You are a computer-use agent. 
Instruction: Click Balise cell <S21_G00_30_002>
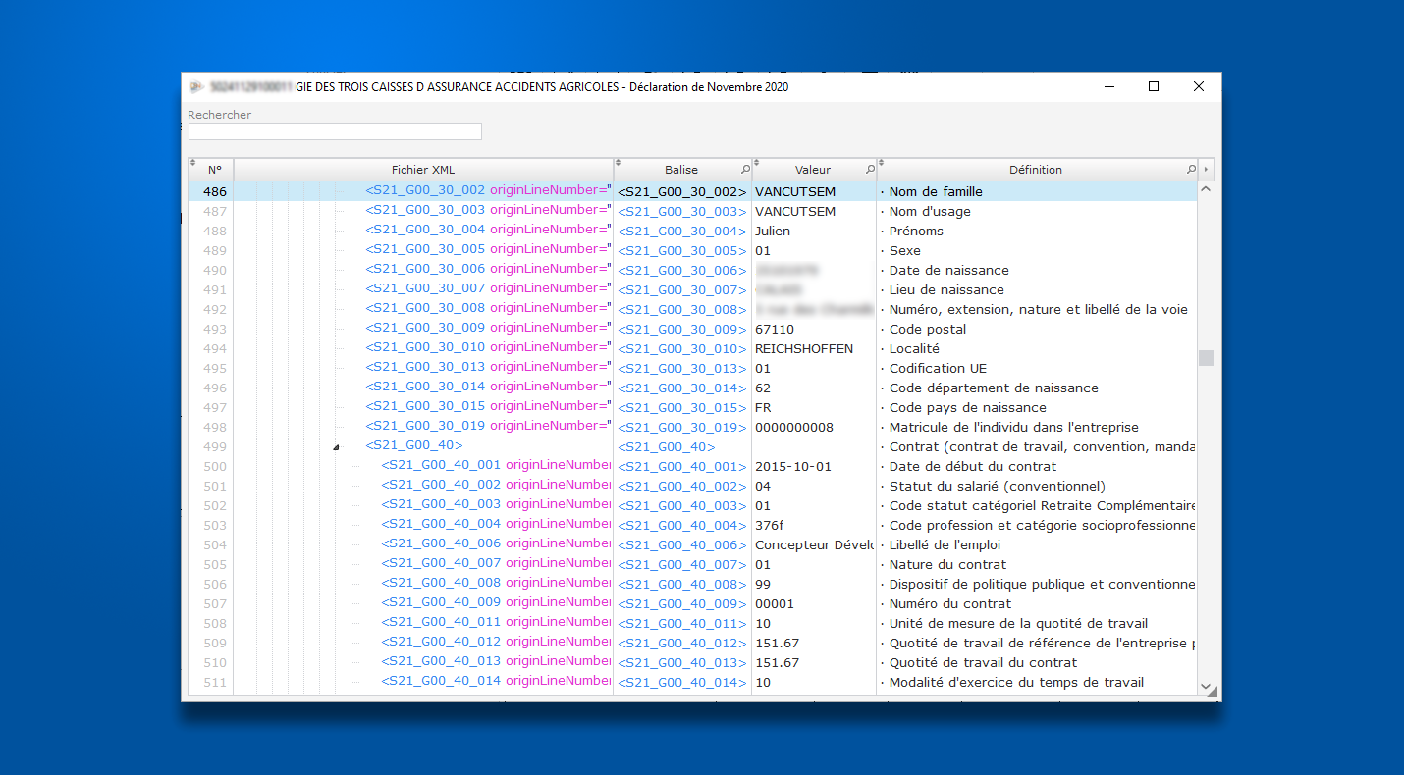pos(682,192)
